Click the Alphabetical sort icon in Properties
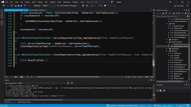 (161, 90)
